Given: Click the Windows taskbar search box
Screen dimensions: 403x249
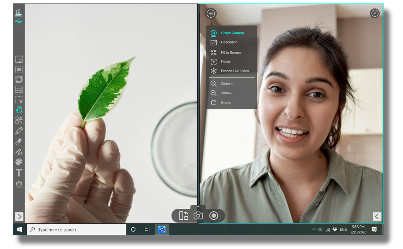Looking at the screenshot, I should coord(77,230).
